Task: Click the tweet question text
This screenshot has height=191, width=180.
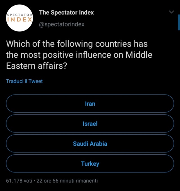Action: coord(79,55)
